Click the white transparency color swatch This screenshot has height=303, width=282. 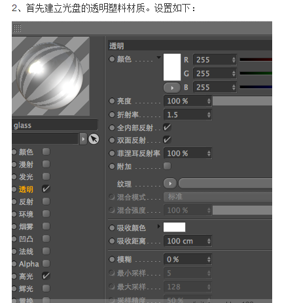pos(172,67)
